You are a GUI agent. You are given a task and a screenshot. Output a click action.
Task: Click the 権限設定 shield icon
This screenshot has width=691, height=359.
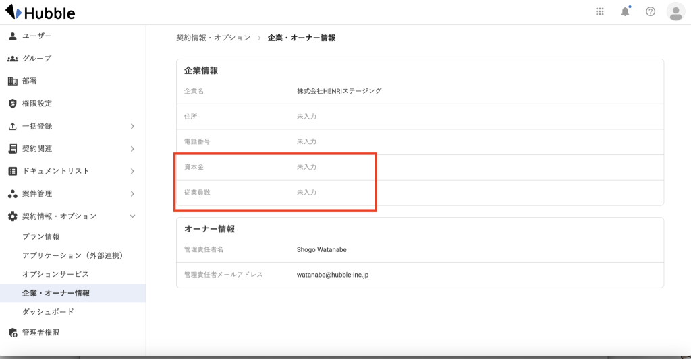(12, 104)
